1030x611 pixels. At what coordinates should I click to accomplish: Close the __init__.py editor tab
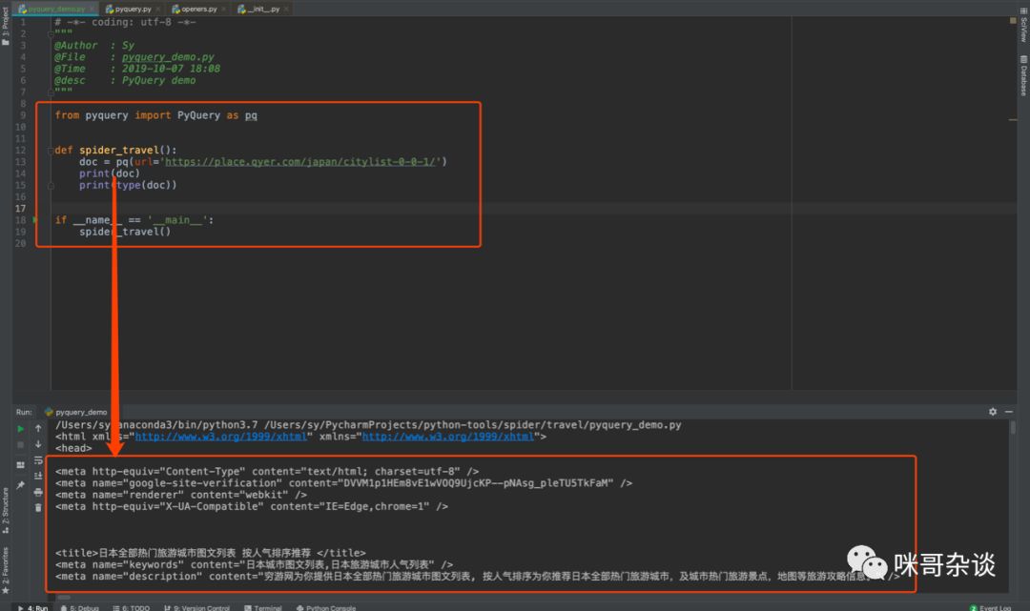coord(286,10)
